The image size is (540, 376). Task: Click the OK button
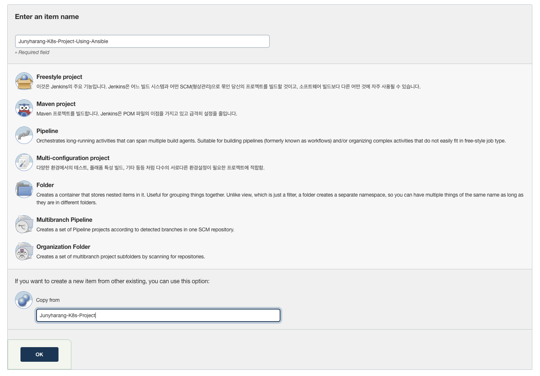39,354
